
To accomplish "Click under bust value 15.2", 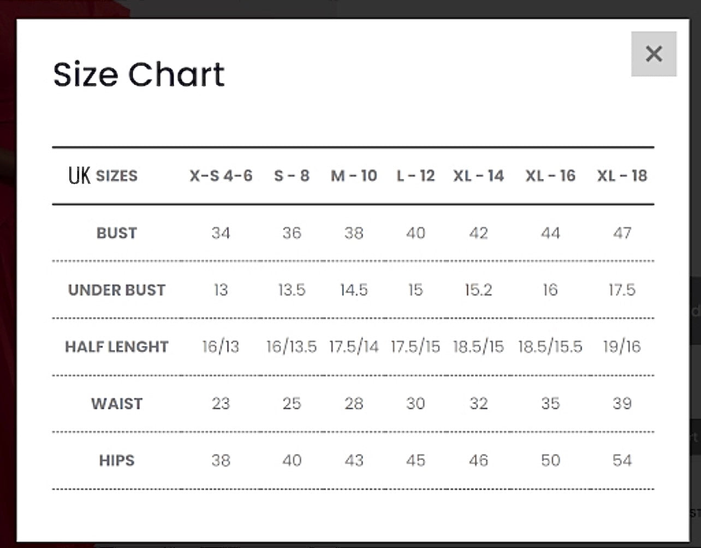I will click(478, 290).
